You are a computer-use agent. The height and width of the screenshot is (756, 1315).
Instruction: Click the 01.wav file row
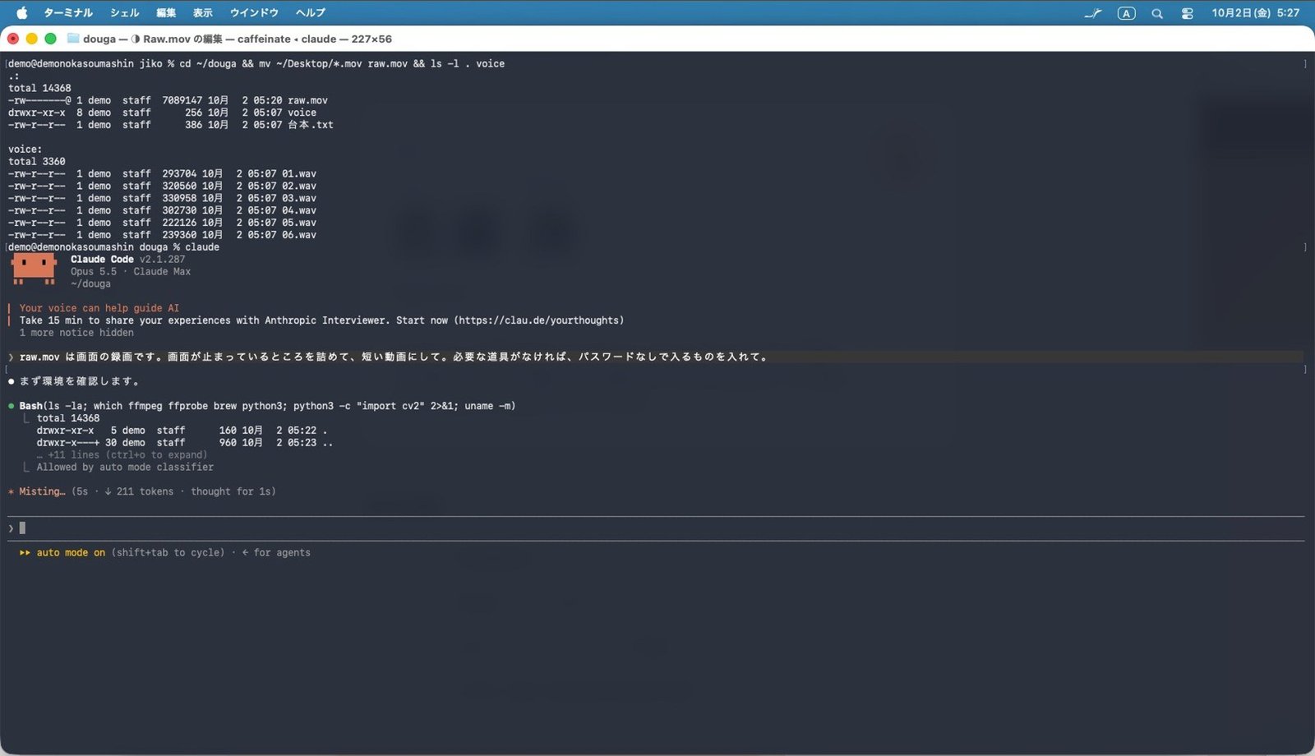coord(163,173)
